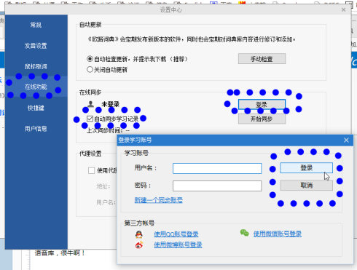Go to 快捷键 settings

click(x=36, y=108)
